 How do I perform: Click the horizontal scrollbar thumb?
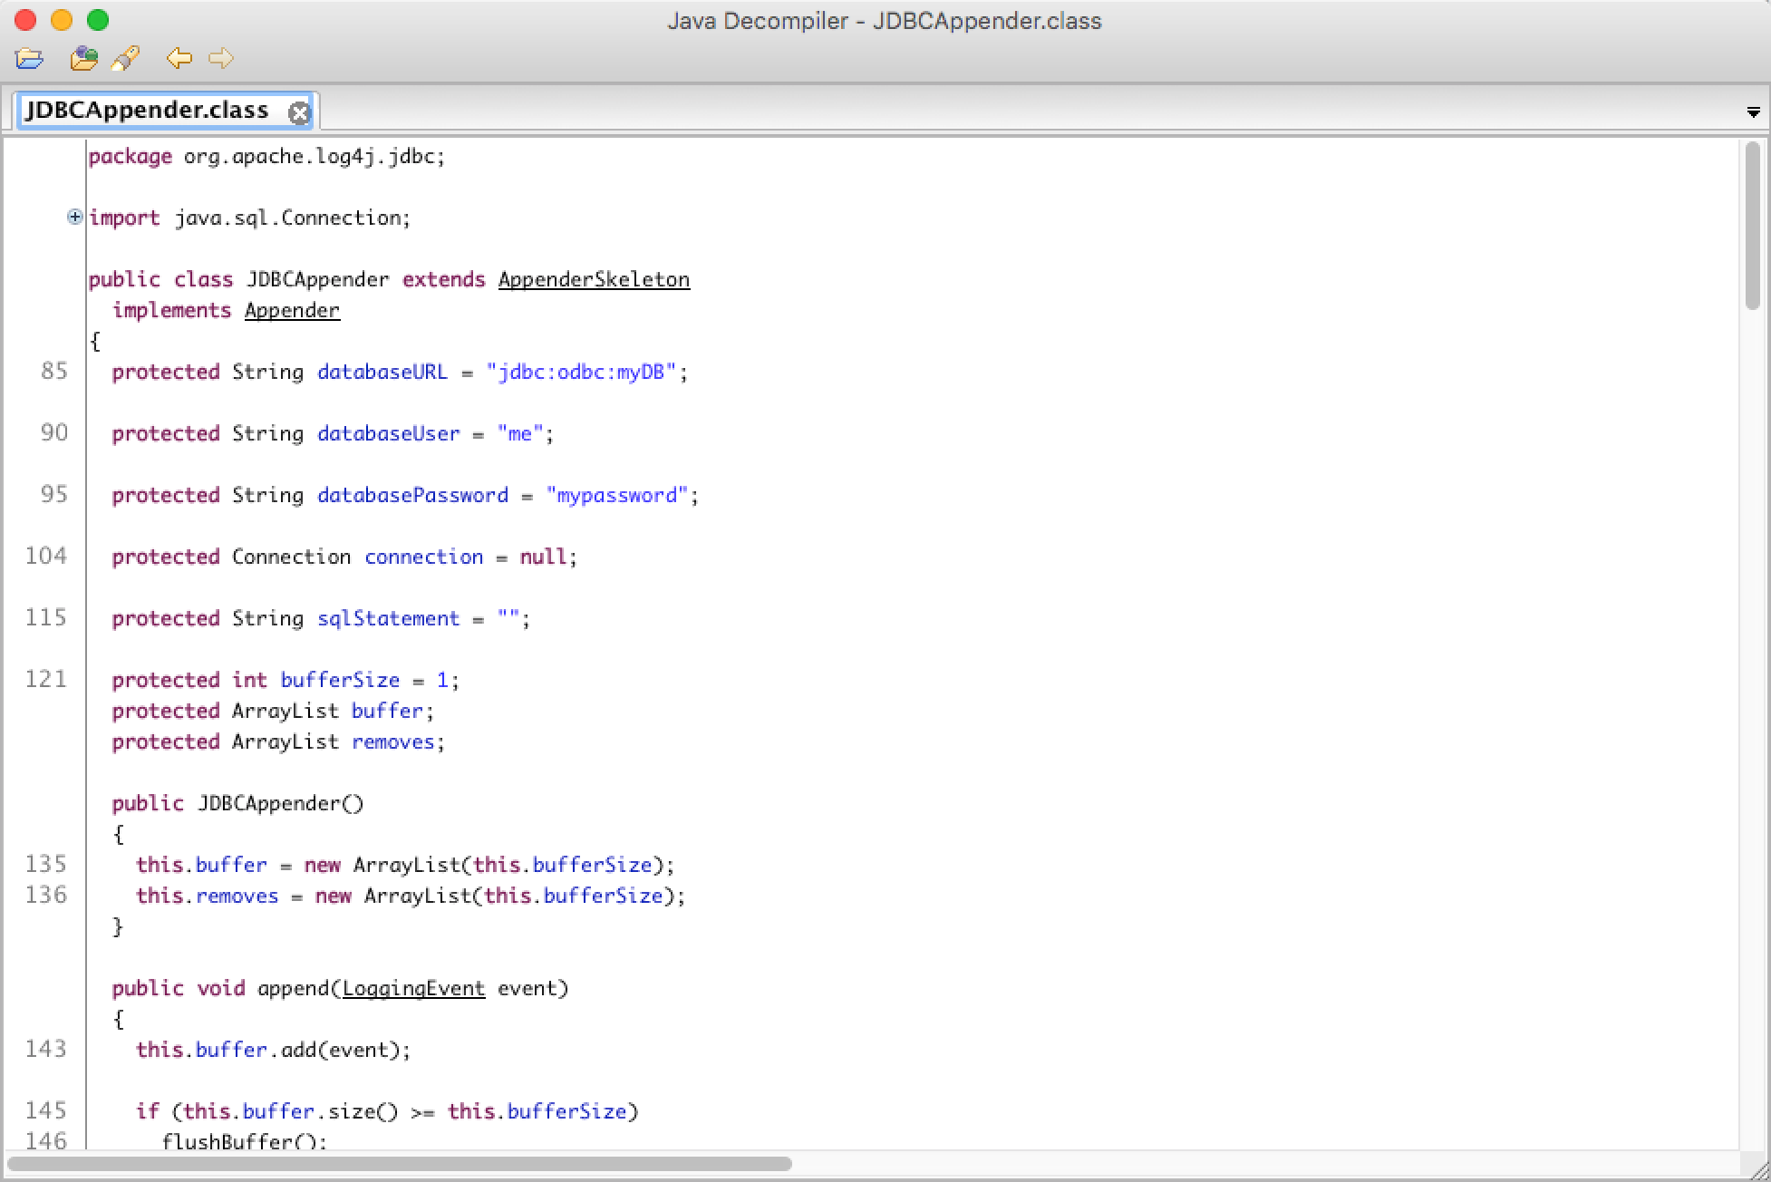point(399,1163)
